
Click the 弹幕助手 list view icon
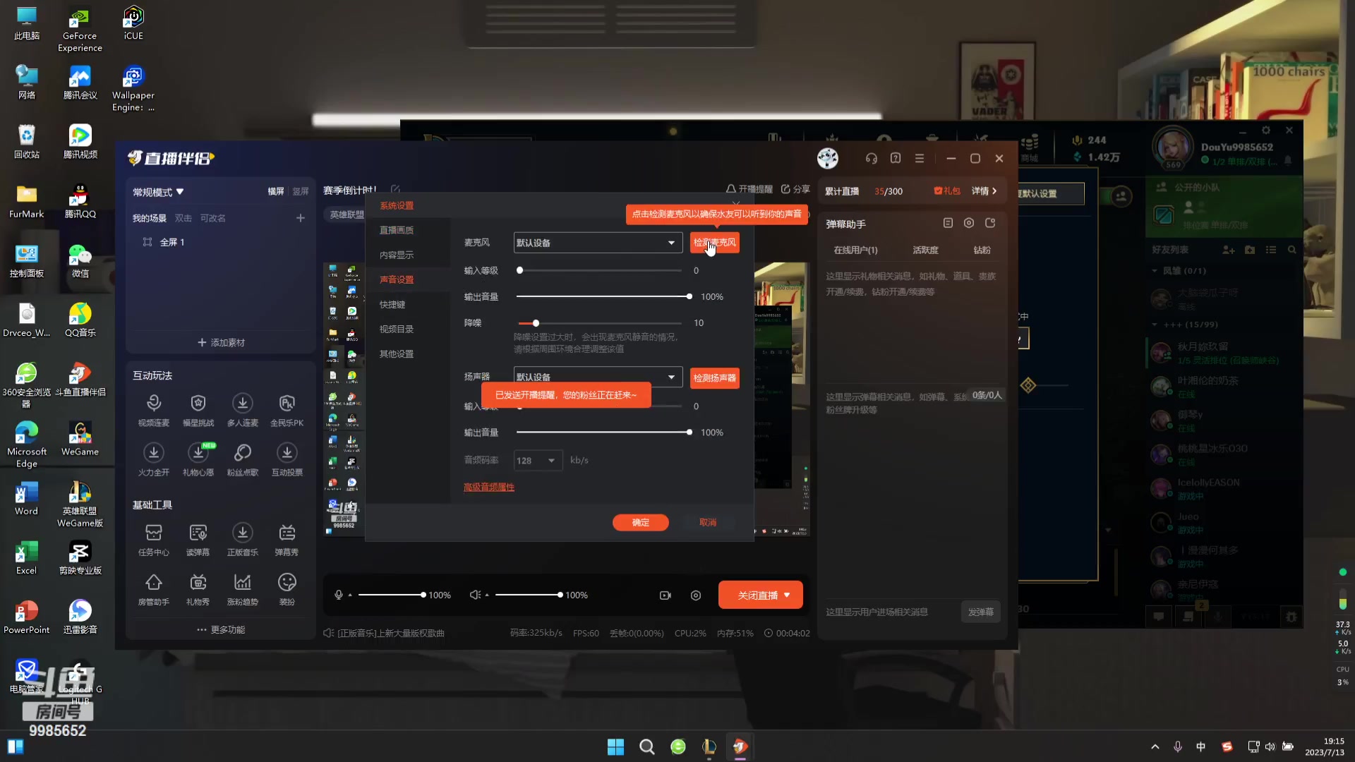click(948, 223)
